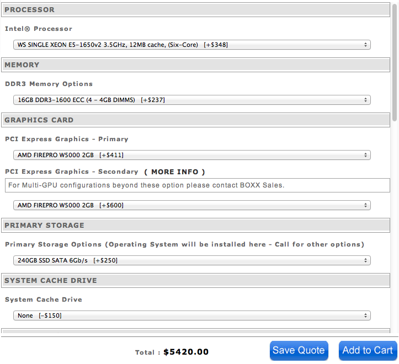Image resolution: width=399 pixels, height=364 pixels.
Task: Click the 'PCI Express Graphics - Secondary' label
Action: click(72, 172)
